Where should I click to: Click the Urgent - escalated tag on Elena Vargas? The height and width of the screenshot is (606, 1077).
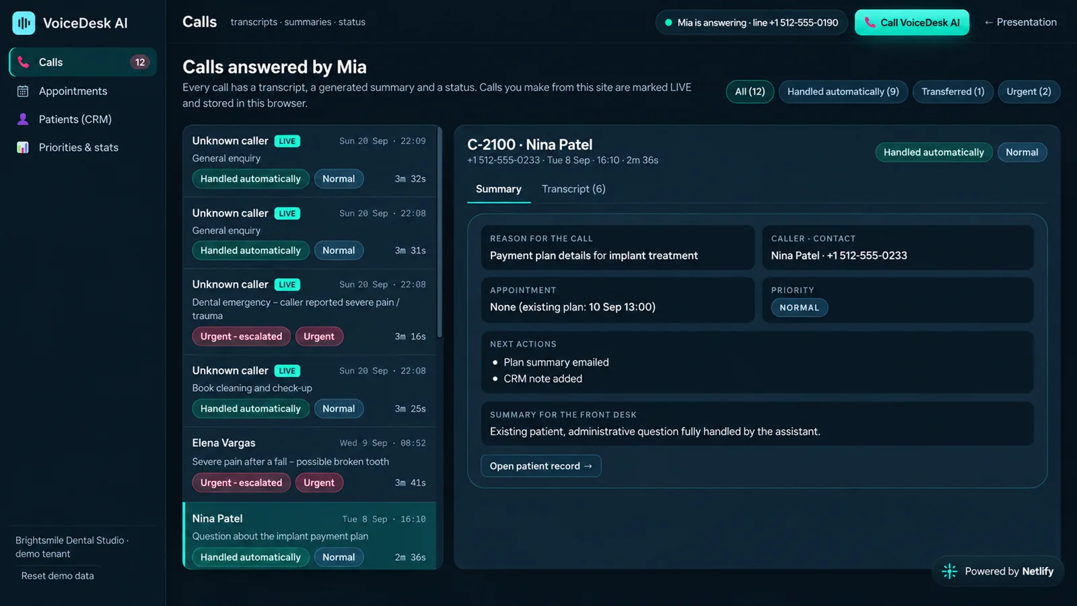[241, 483]
